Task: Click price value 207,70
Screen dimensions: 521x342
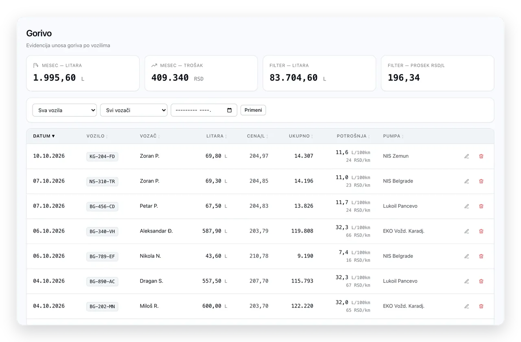Action: click(259, 281)
